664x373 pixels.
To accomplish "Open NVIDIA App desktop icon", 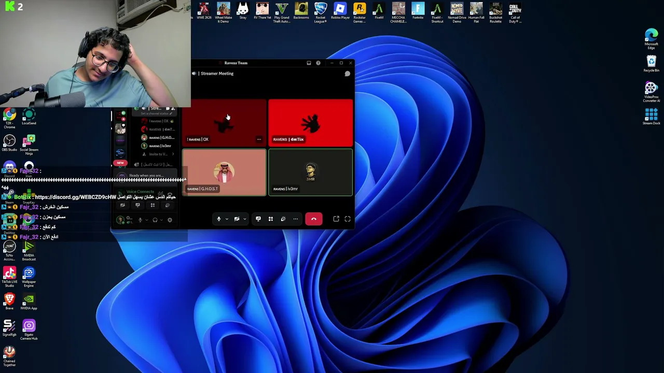I will (29, 302).
